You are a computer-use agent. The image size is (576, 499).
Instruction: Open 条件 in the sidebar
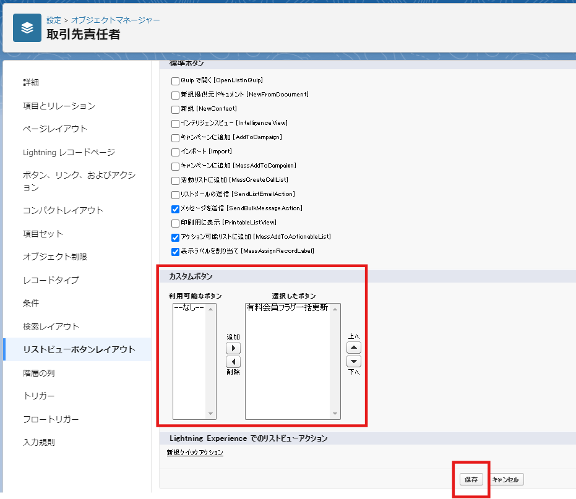click(31, 303)
